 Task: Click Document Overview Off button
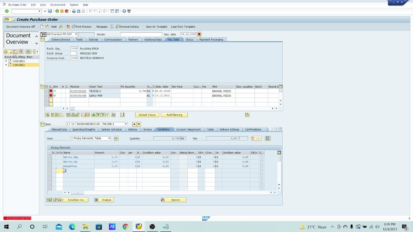[x=21, y=27]
